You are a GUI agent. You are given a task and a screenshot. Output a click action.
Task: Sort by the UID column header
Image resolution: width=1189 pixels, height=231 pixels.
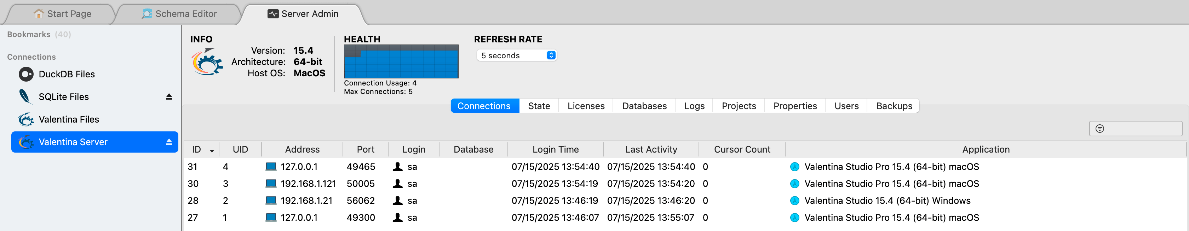(241, 149)
